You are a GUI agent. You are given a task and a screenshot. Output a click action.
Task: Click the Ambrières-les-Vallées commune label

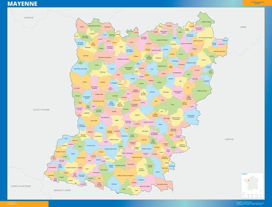pyautogui.click(x=144, y=38)
